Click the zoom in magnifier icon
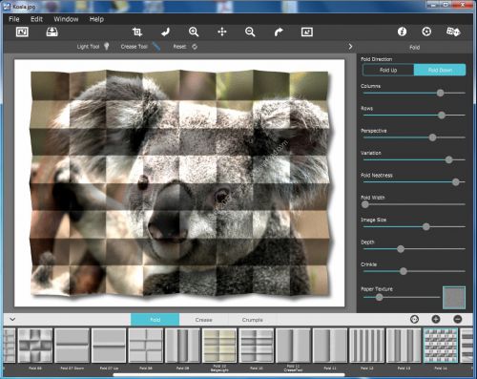Image resolution: width=477 pixels, height=379 pixels. click(x=194, y=32)
